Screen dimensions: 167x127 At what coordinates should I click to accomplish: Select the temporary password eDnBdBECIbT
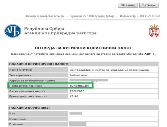[80, 86]
